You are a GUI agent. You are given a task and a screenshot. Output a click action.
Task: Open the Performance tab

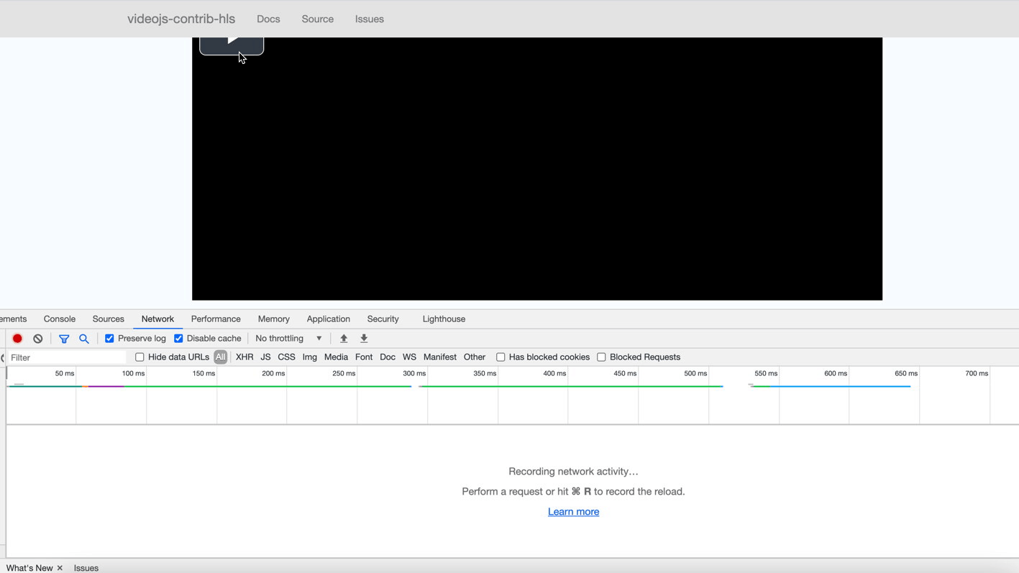[x=216, y=319]
